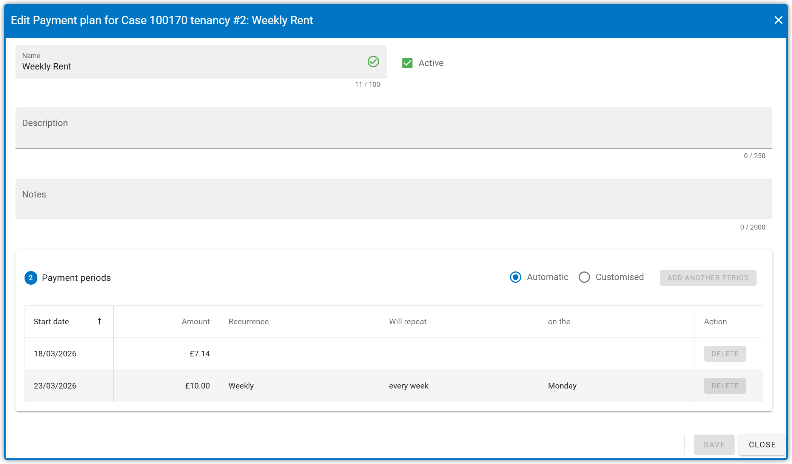Click the blue number 2 periods badge
This screenshot has width=792, height=464.
coord(31,278)
